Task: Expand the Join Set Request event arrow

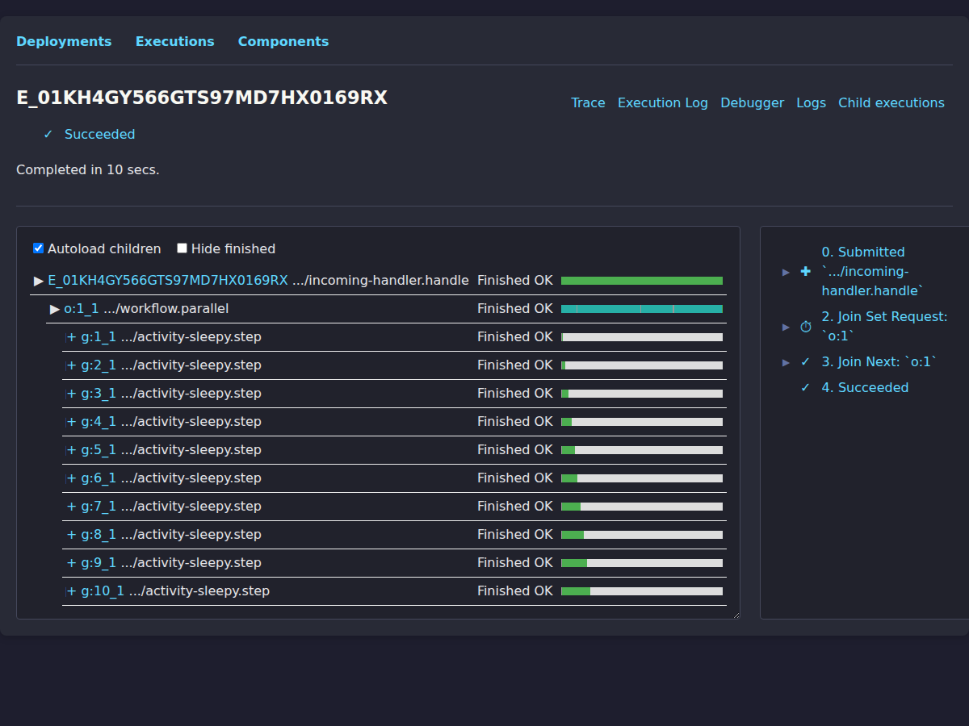Action: pyautogui.click(x=787, y=327)
